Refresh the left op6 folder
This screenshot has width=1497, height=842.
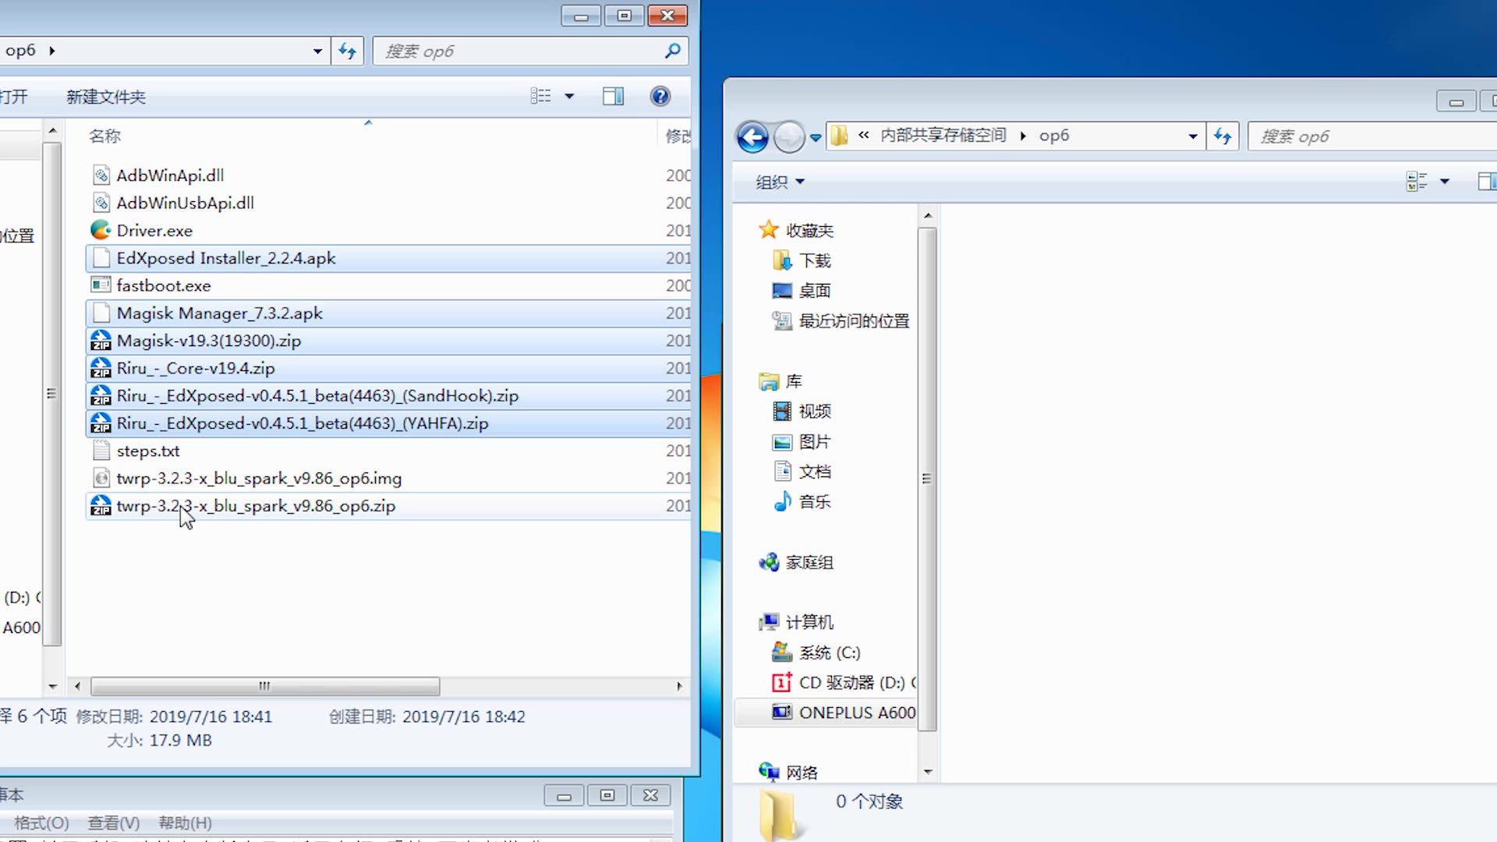coord(347,51)
